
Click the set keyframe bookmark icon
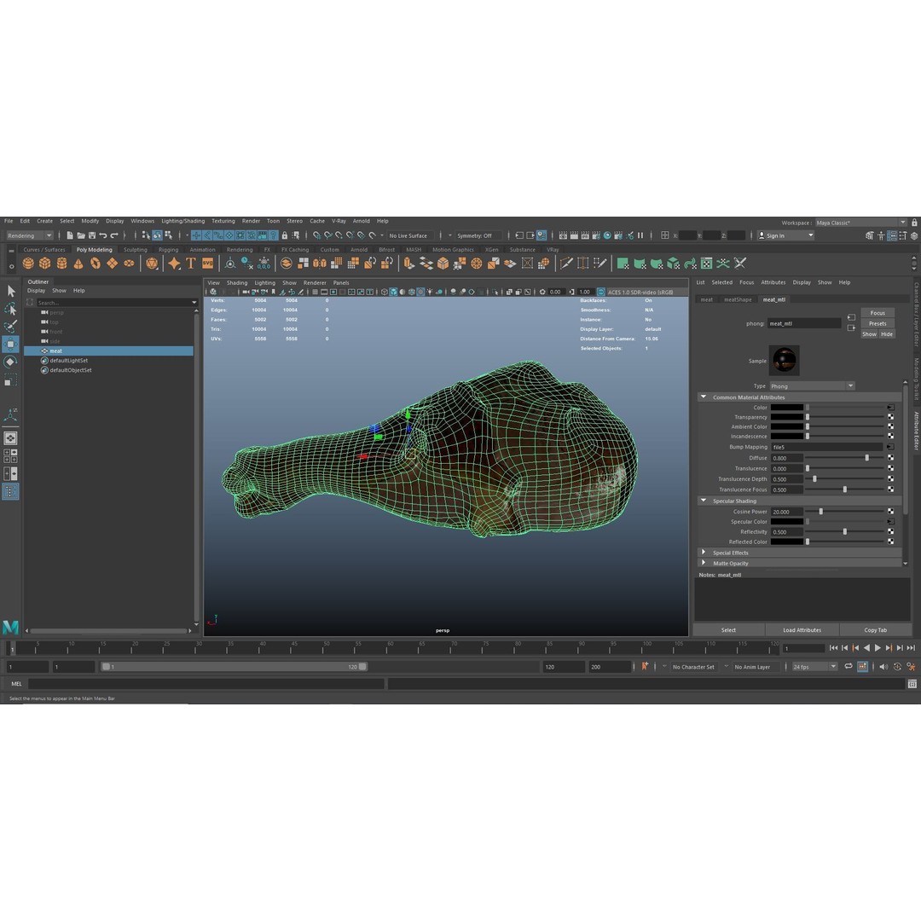645,666
